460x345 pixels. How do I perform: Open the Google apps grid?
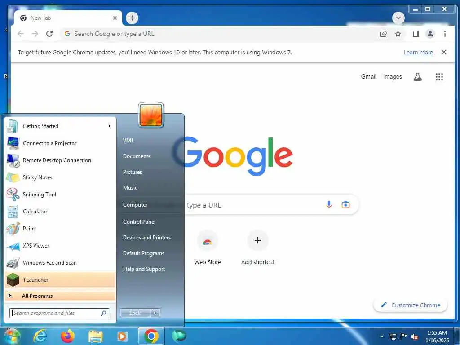(x=439, y=77)
